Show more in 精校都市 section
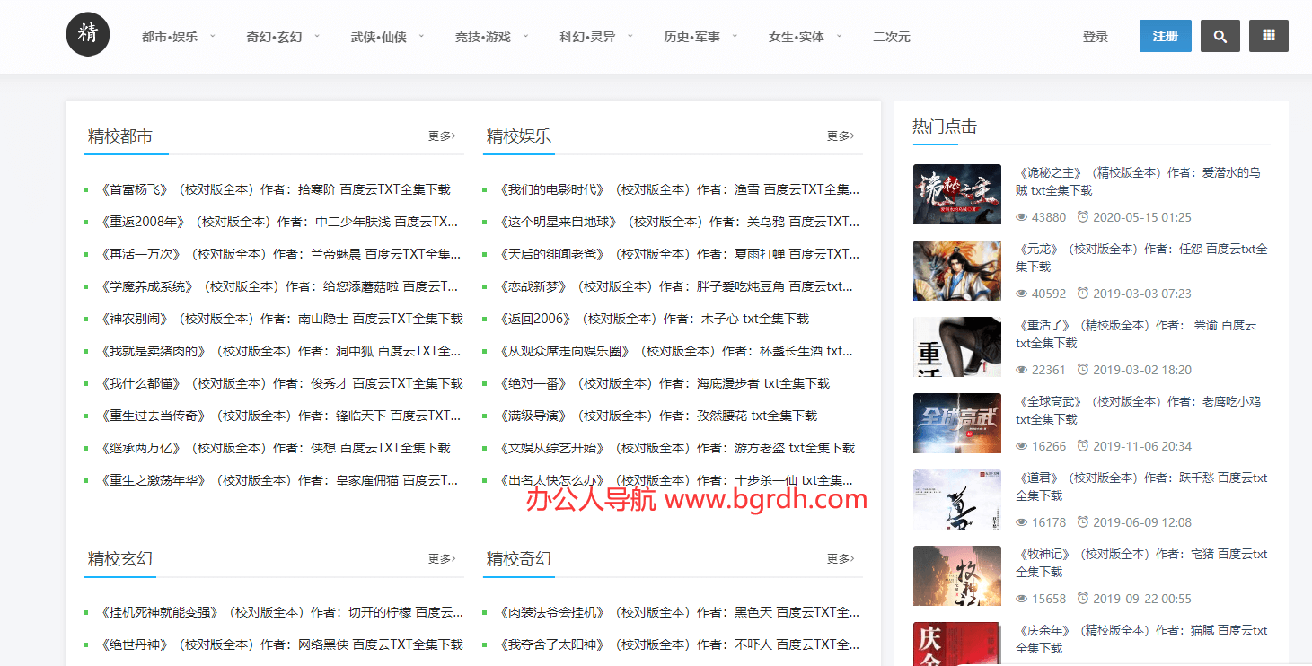 tap(441, 136)
